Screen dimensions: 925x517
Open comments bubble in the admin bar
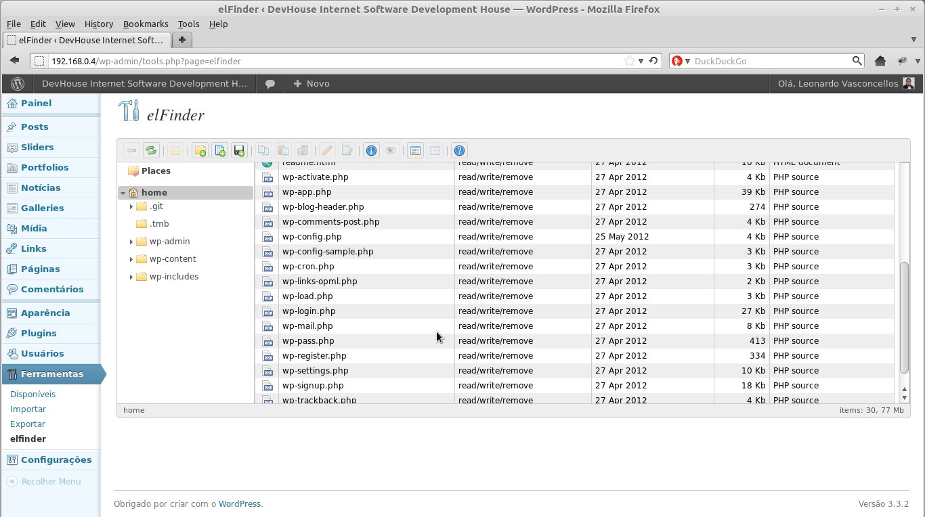270,84
